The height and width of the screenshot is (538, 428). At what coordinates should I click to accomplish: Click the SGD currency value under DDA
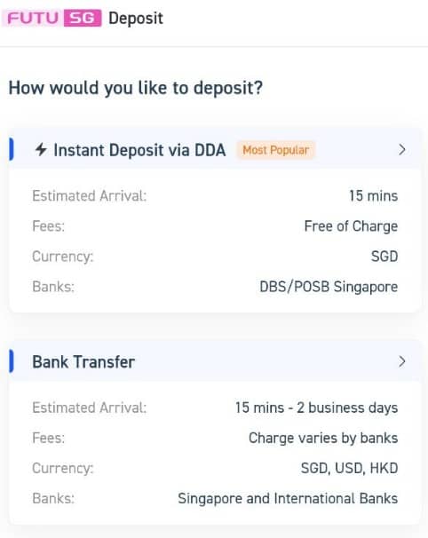(x=384, y=257)
